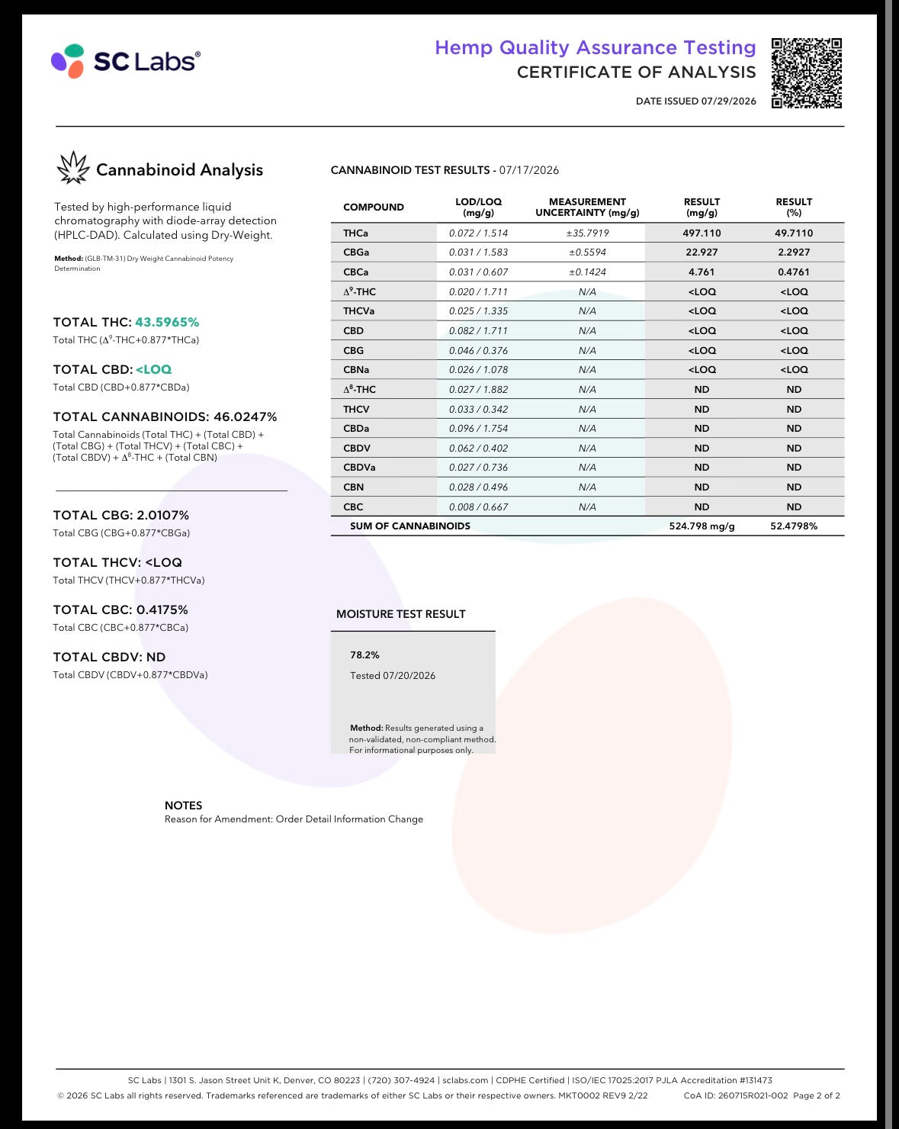Viewport: 899px width, 1129px height.
Task: Click the TOTAL CBG 2.0107% text
Action: [121, 516]
